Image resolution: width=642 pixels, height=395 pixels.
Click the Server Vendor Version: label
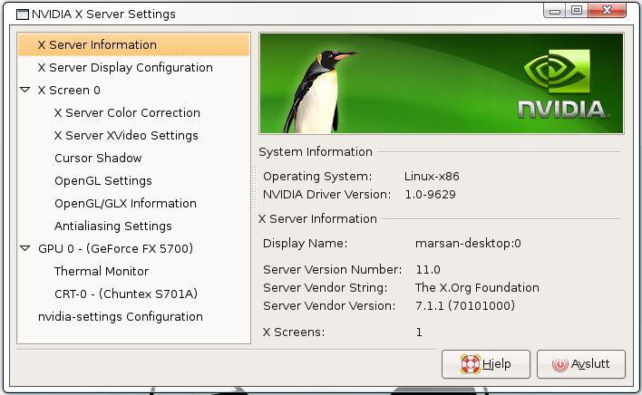click(329, 305)
